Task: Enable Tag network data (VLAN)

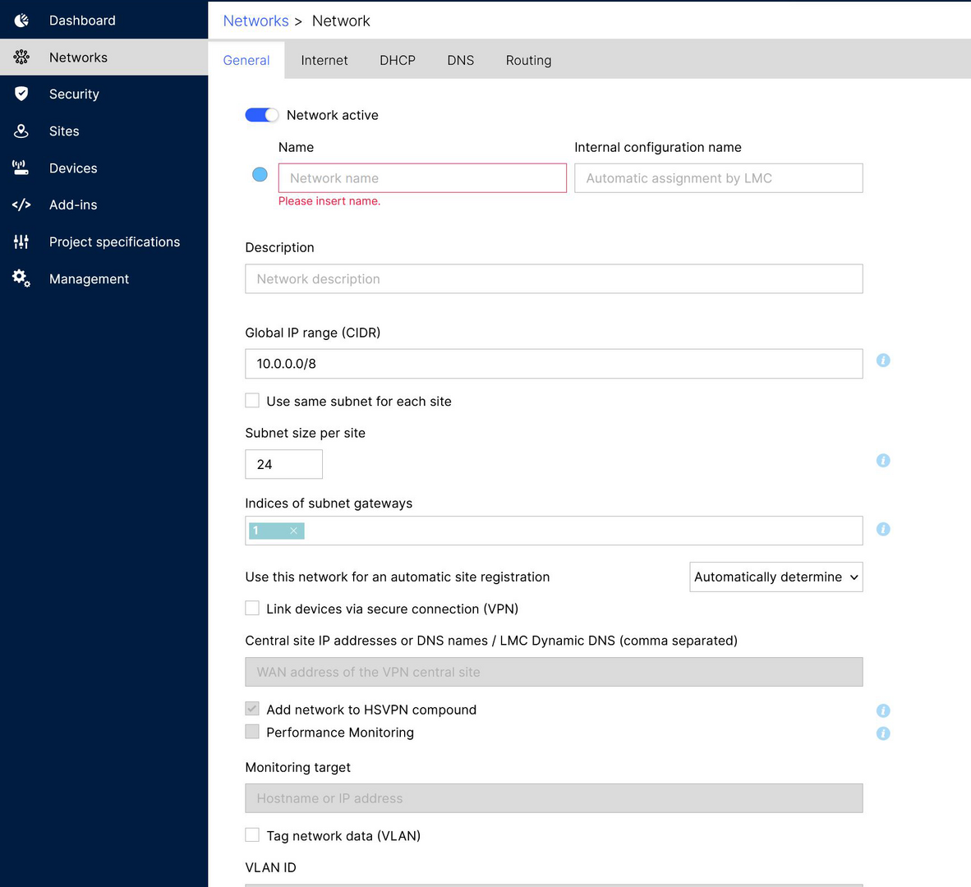Action: [x=252, y=835]
